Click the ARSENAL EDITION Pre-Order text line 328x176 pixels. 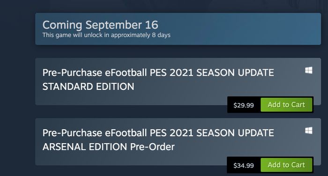tap(108, 147)
